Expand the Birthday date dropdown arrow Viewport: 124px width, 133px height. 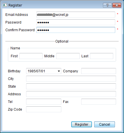pyautogui.click(x=59, y=71)
